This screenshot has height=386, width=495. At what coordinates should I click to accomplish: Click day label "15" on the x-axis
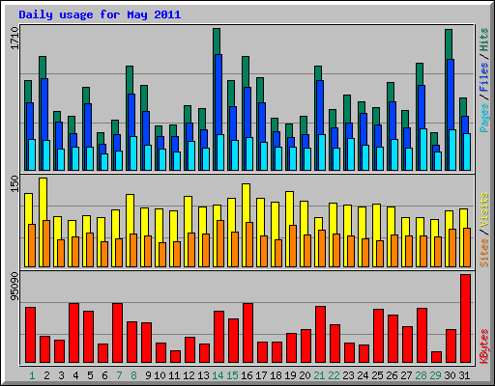click(232, 375)
